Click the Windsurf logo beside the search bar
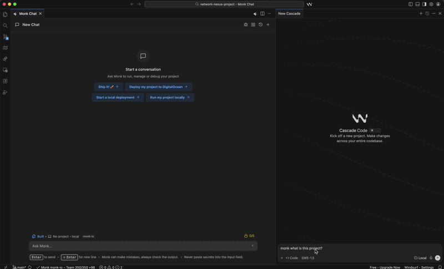444x269 pixels. pos(309,4)
